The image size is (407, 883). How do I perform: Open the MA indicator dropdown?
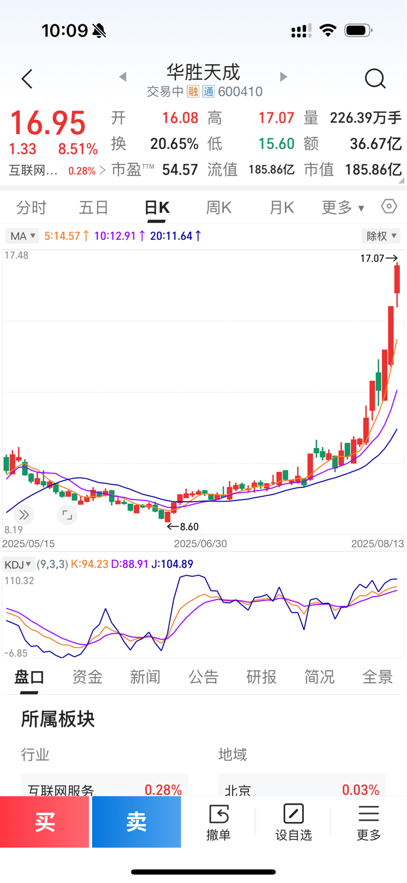pyautogui.click(x=22, y=236)
